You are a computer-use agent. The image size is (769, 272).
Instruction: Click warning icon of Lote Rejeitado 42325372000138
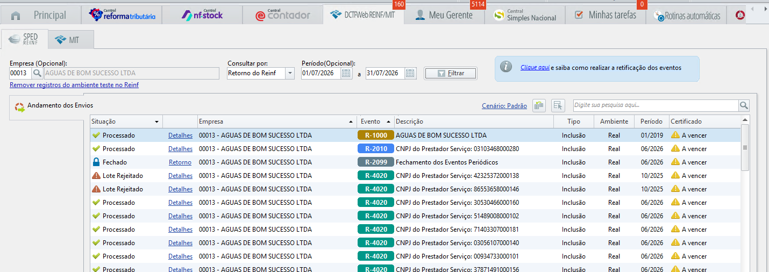[x=96, y=175]
